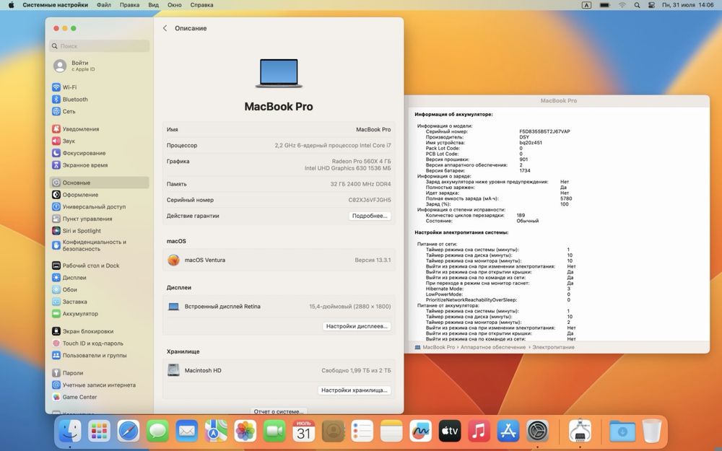Viewport: 722px width, 451px height.
Task: Open the Файл menu
Action: 103,5
